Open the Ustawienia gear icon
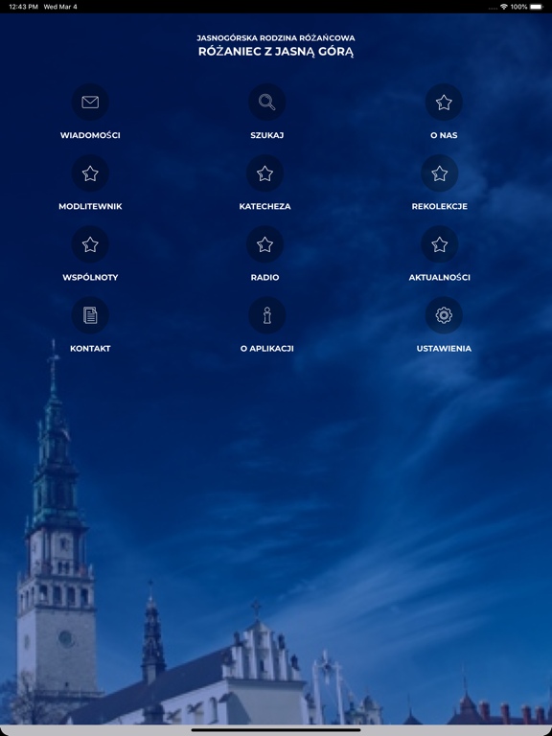This screenshot has width=552, height=736. (x=444, y=315)
